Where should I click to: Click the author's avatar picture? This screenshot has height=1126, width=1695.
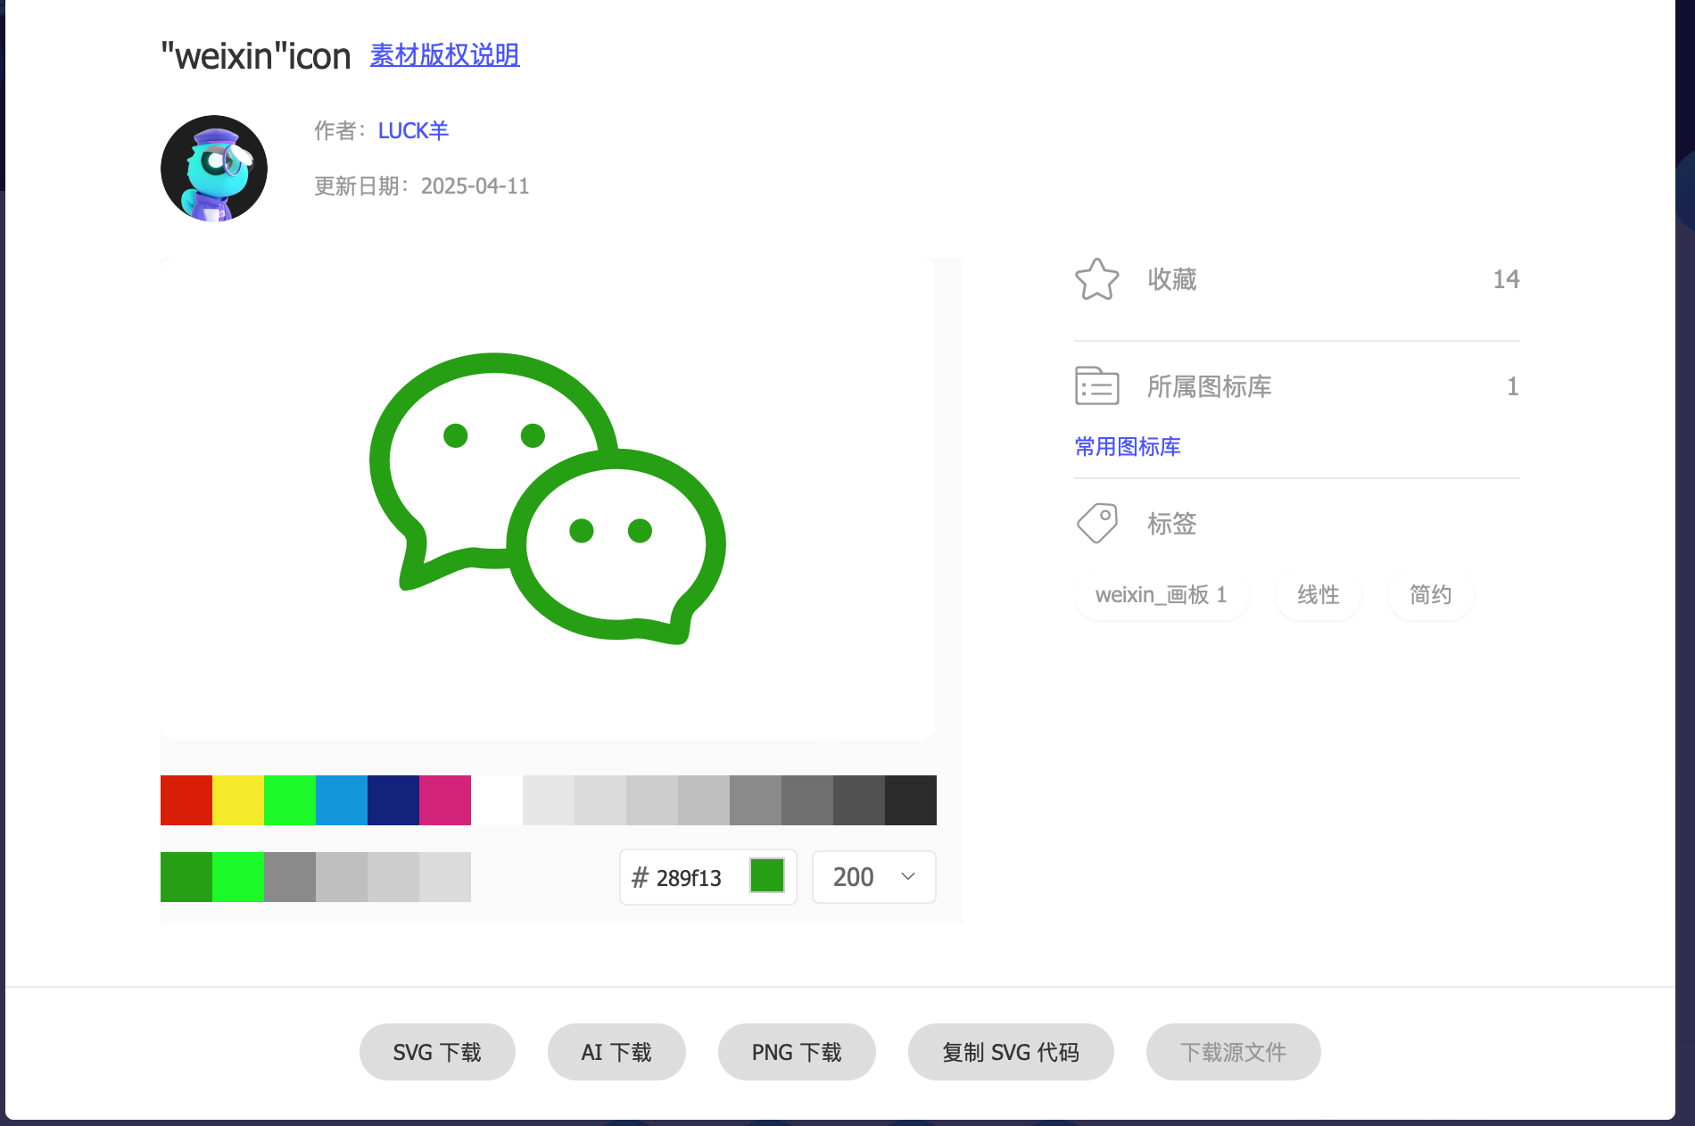point(214,169)
